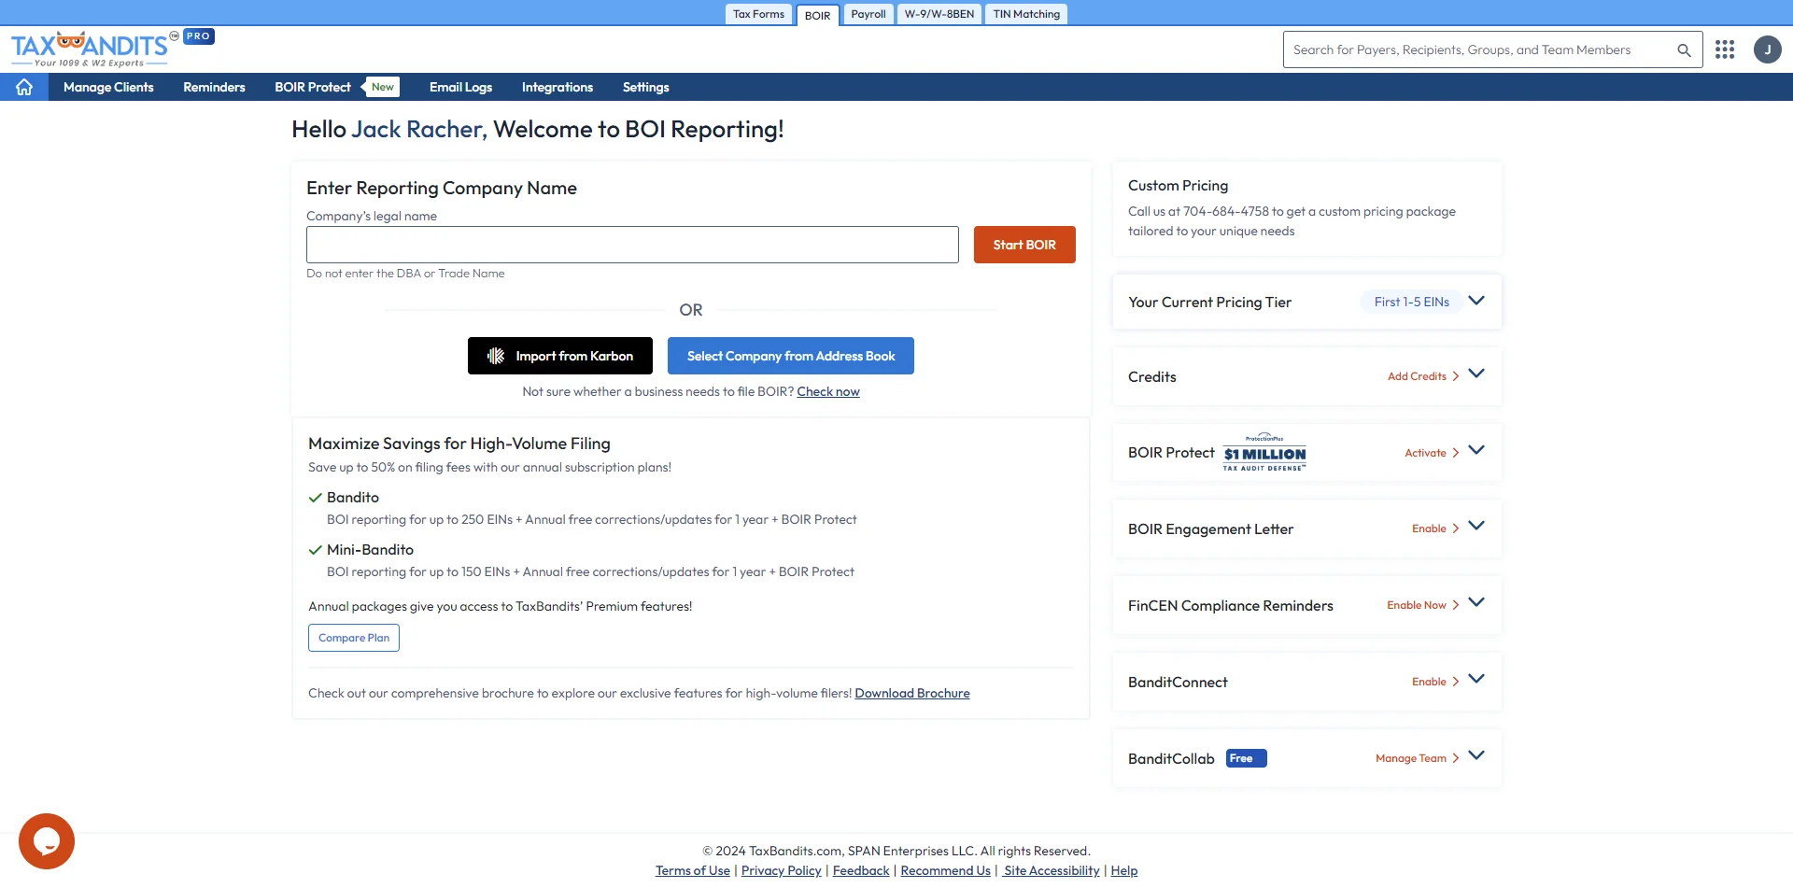Click Enable Now for FinCEN reminders
Image resolution: width=1793 pixels, height=888 pixels.
pyautogui.click(x=1422, y=605)
